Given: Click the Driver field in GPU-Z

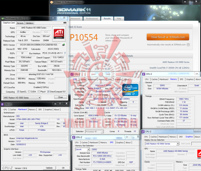Looking at the screenshot, I should point(41,74).
